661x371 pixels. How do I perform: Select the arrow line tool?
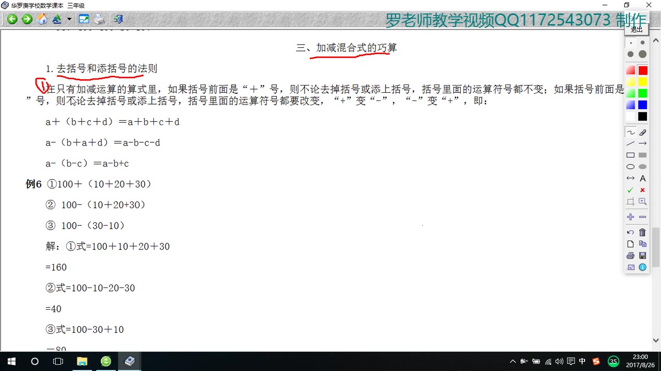(642, 144)
